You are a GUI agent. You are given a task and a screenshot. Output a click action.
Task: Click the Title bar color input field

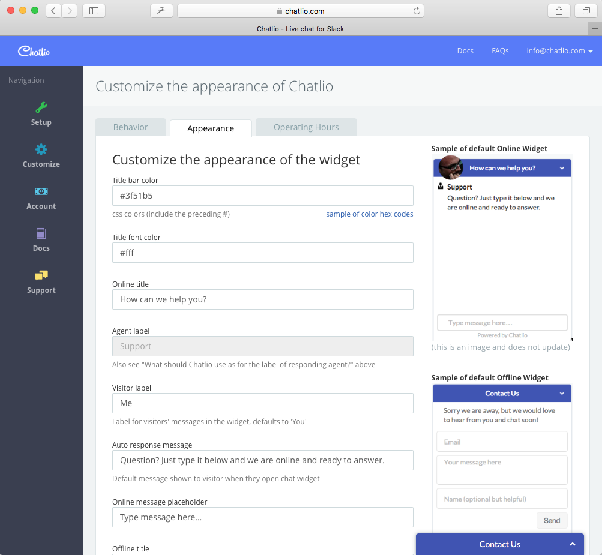pyautogui.click(x=262, y=195)
